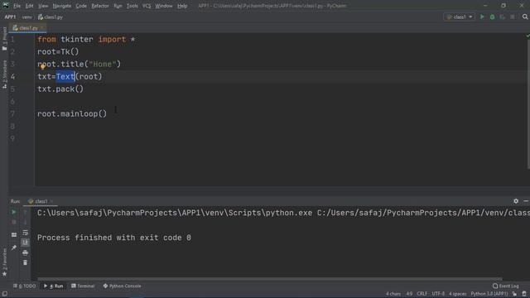Viewport: 530px width, 298px height.
Task: Open Python Console tool window
Action: (x=122, y=286)
